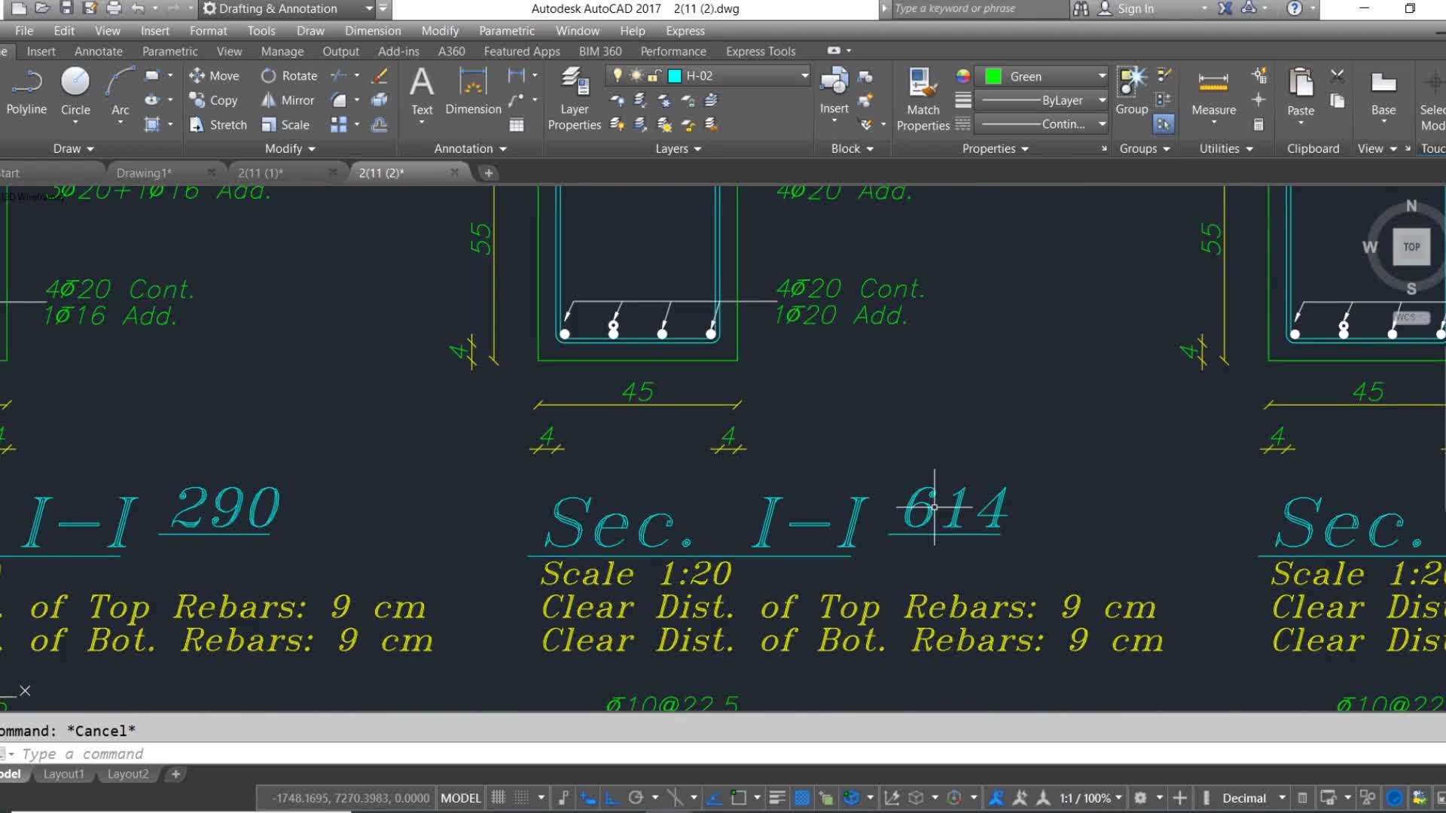1446x813 pixels.
Task: Click the Stretch button
Action: (218, 125)
